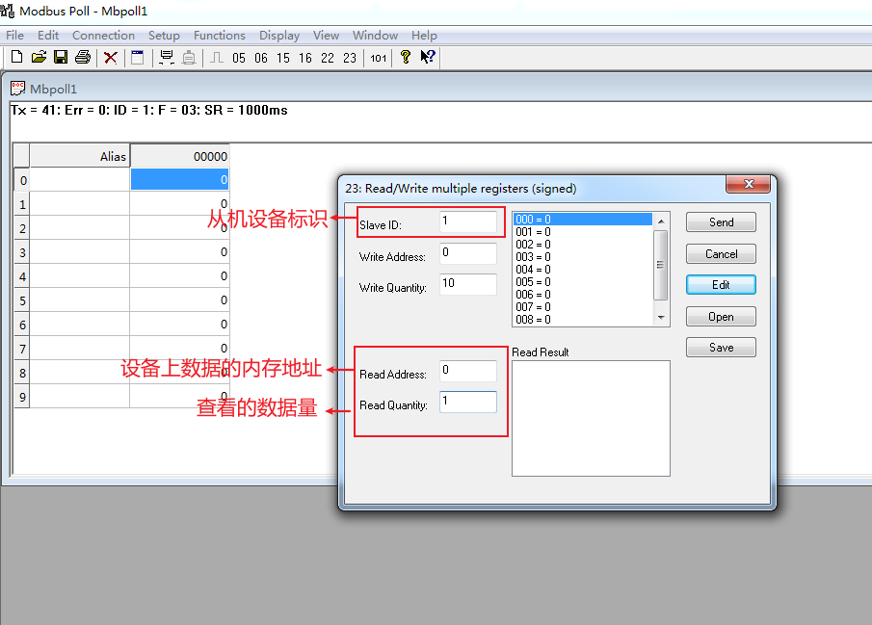
Task: Click the New file toolbar icon
Action: [16, 57]
